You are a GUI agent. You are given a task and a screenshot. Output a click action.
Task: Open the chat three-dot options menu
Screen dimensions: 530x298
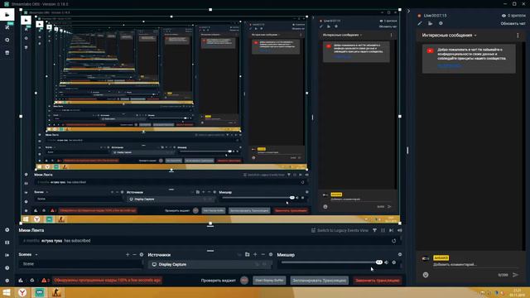pos(518,35)
